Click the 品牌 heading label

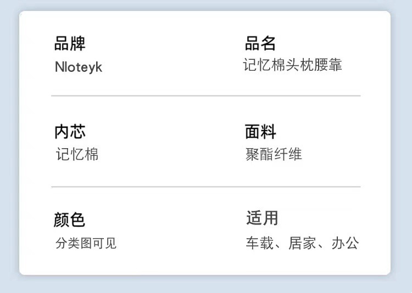(x=70, y=43)
